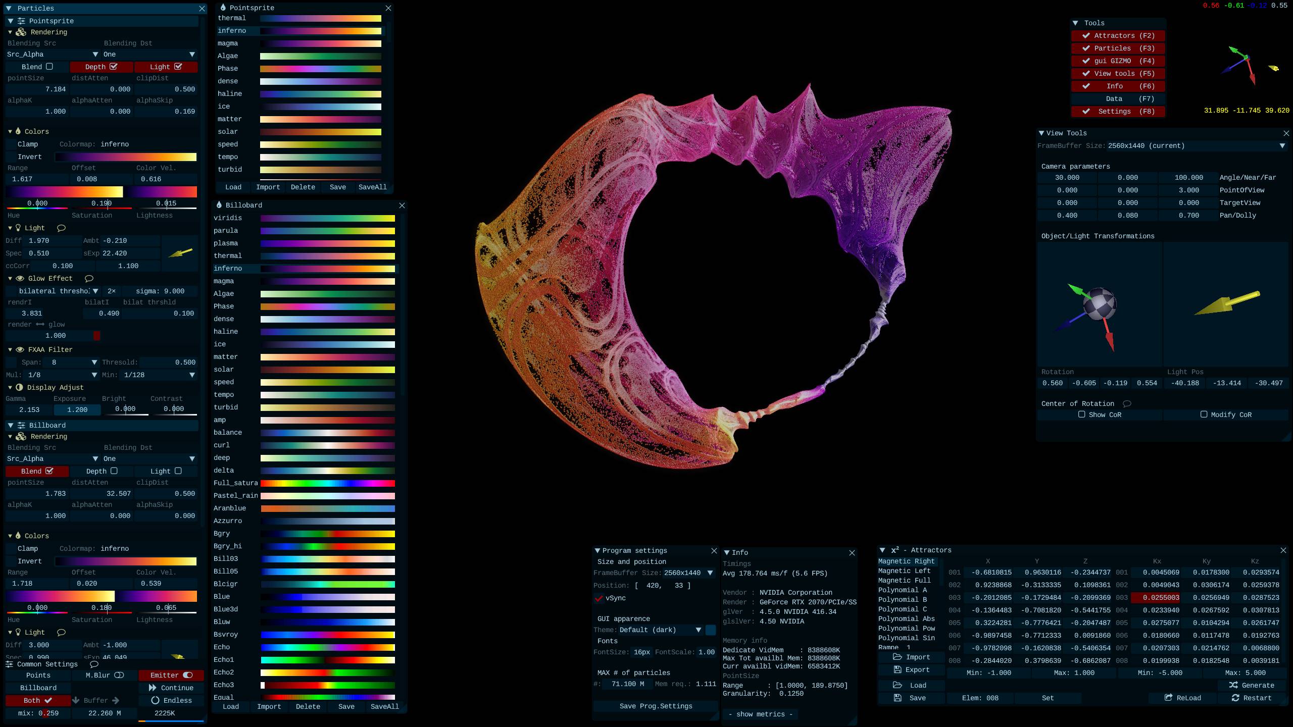The image size is (1293, 727).
Task: Toggle the Emitter switch
Action: pos(187,675)
